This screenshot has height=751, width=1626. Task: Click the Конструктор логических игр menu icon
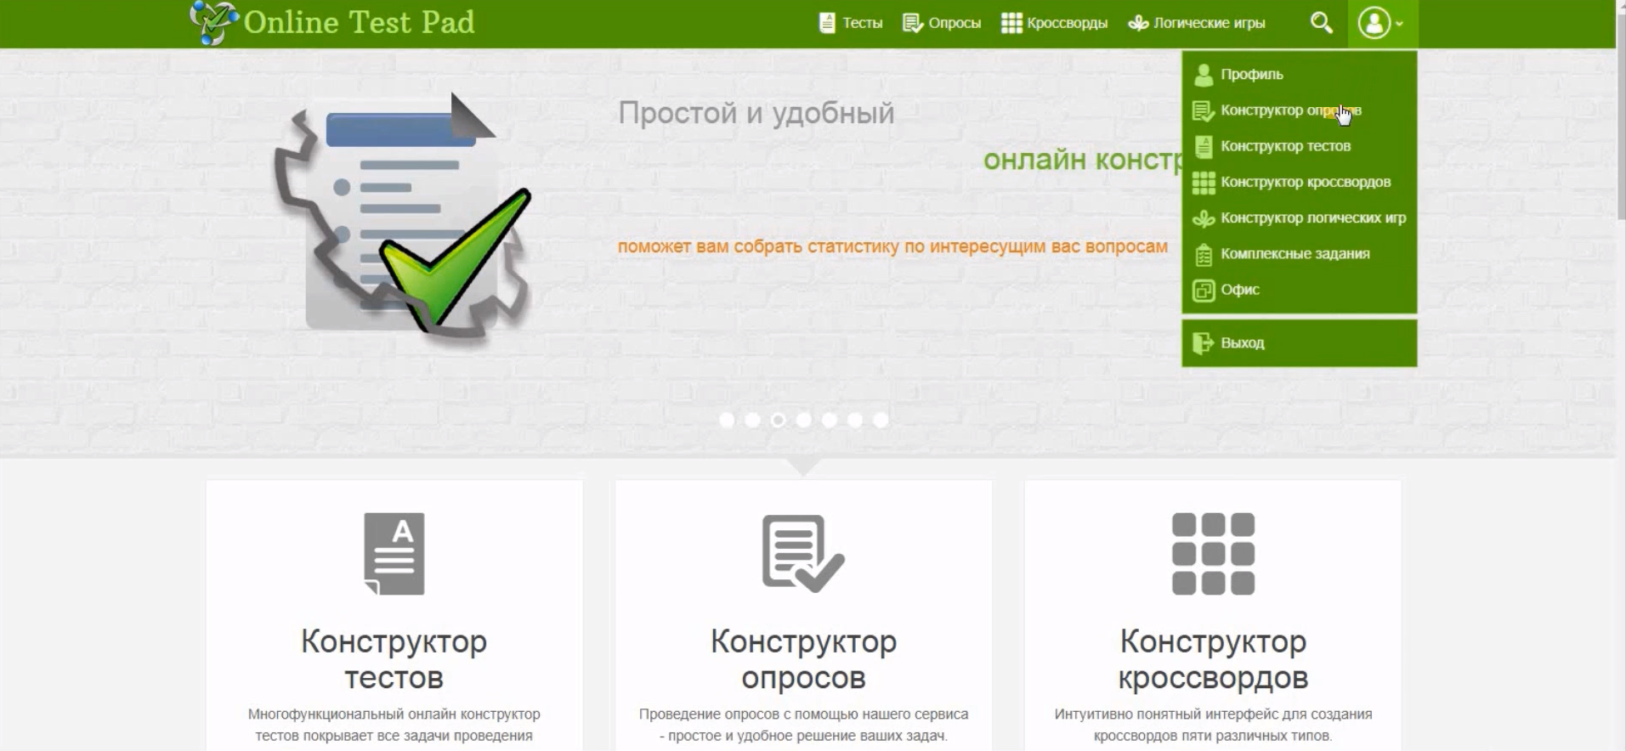[x=1203, y=218]
